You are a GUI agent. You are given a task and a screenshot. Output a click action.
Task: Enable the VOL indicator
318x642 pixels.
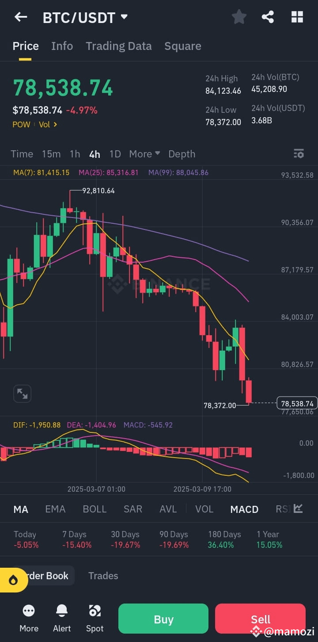click(204, 509)
